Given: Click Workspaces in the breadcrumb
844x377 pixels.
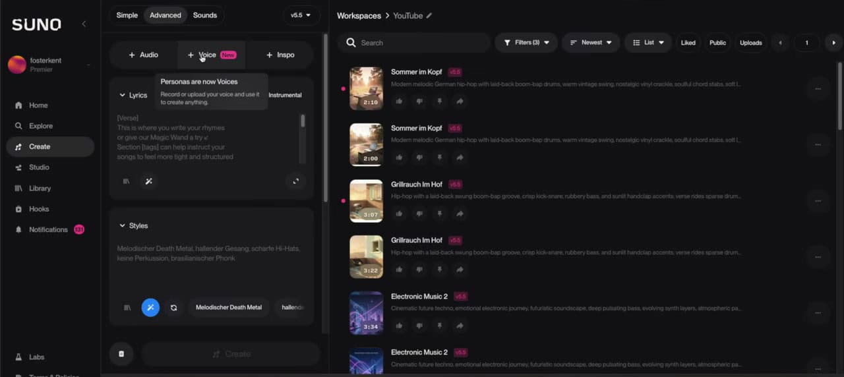Looking at the screenshot, I should coord(359,16).
